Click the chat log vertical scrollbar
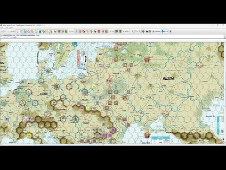The width and height of the screenshot is (226, 170). 225,36
